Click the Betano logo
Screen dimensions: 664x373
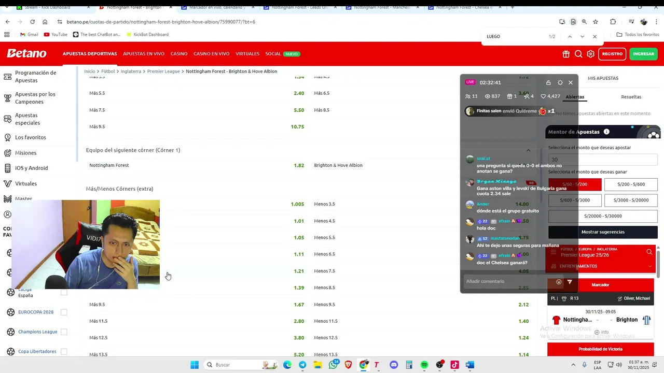point(26,53)
